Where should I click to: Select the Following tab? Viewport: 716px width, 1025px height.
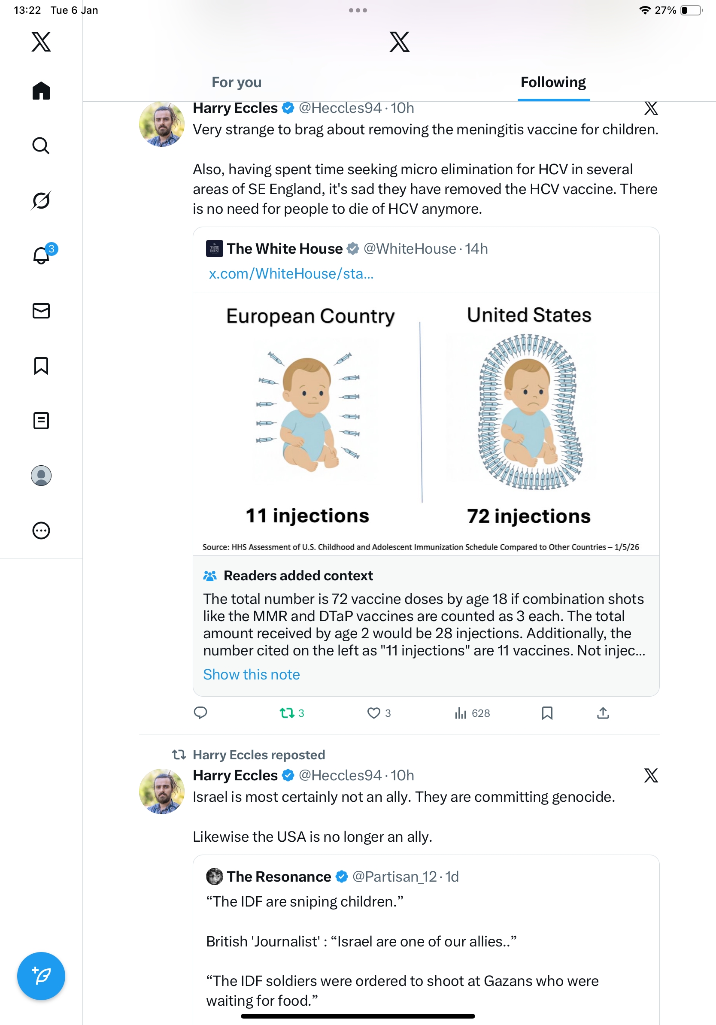coord(553,82)
